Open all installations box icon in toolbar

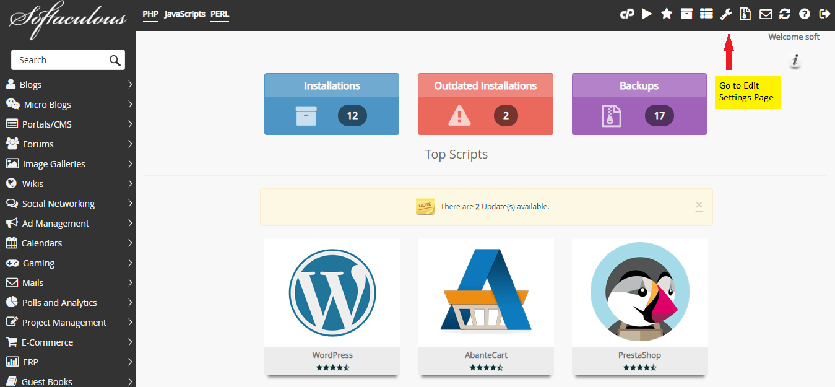[x=686, y=14]
